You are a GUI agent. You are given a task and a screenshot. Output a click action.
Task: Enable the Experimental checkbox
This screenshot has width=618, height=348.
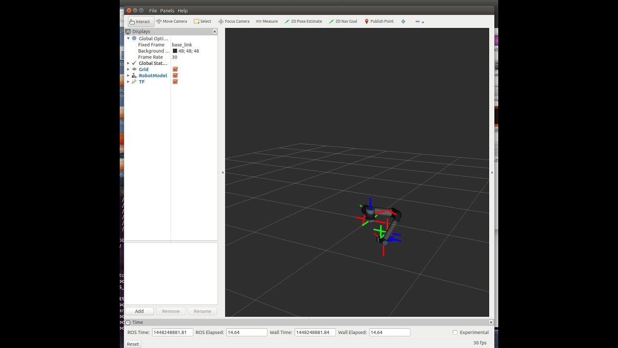[x=455, y=333]
